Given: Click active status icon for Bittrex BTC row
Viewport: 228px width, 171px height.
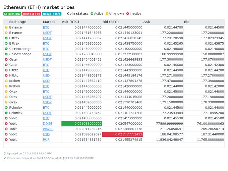Looking at the screenshot, I should click(x=6, y=43).
